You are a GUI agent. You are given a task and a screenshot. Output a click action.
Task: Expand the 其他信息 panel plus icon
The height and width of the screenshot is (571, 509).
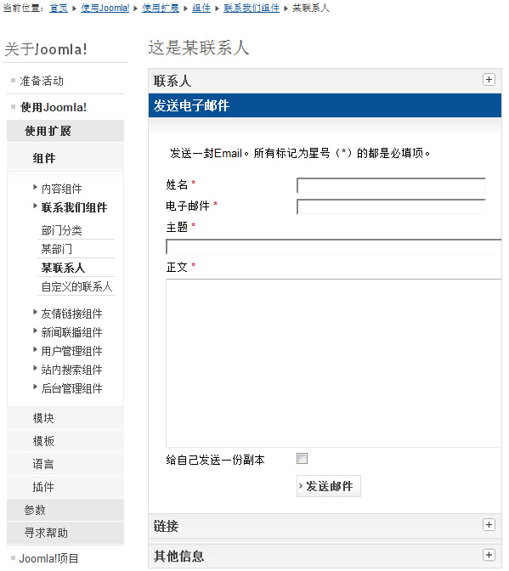point(489,555)
